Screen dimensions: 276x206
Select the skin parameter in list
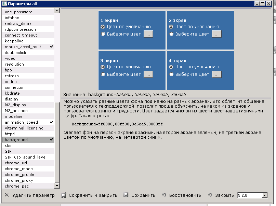pyautogui.click(x=9, y=146)
